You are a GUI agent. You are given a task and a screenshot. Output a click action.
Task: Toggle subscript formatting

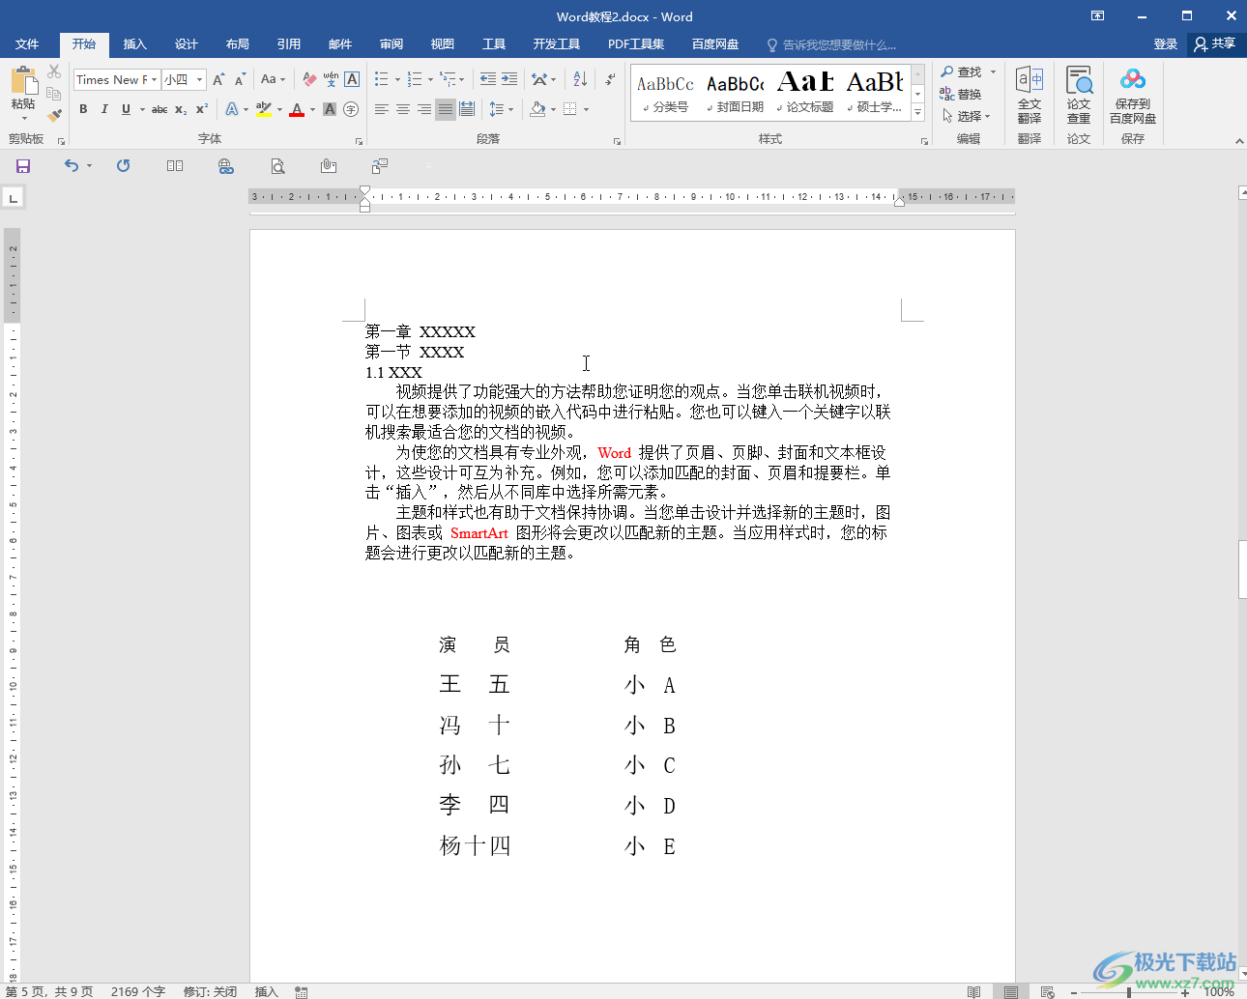coord(181,109)
